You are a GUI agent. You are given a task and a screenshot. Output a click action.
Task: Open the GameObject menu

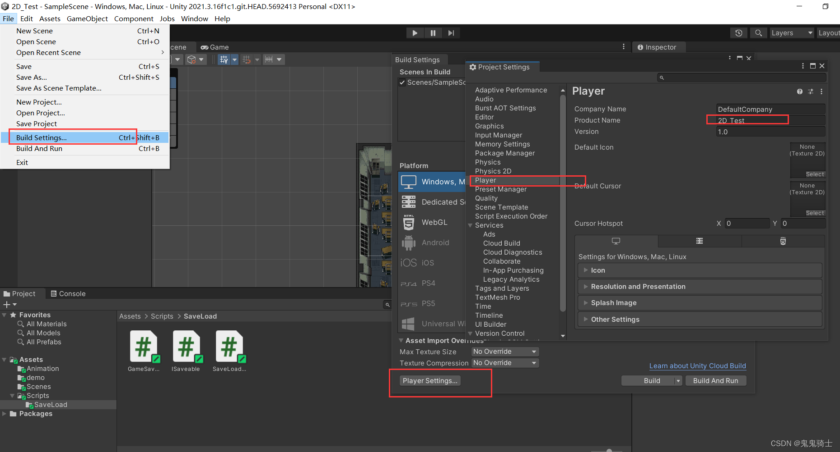pos(87,18)
